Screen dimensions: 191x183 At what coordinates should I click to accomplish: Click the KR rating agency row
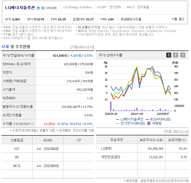[x=48, y=157]
